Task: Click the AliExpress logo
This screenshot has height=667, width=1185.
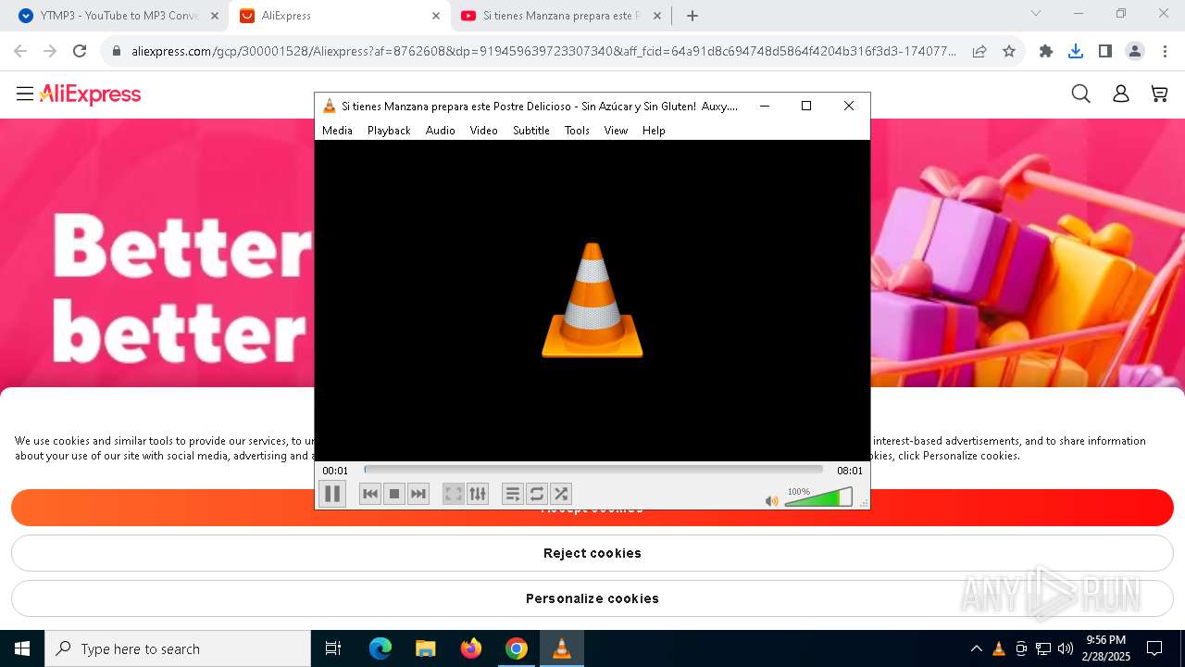Action: (x=90, y=94)
